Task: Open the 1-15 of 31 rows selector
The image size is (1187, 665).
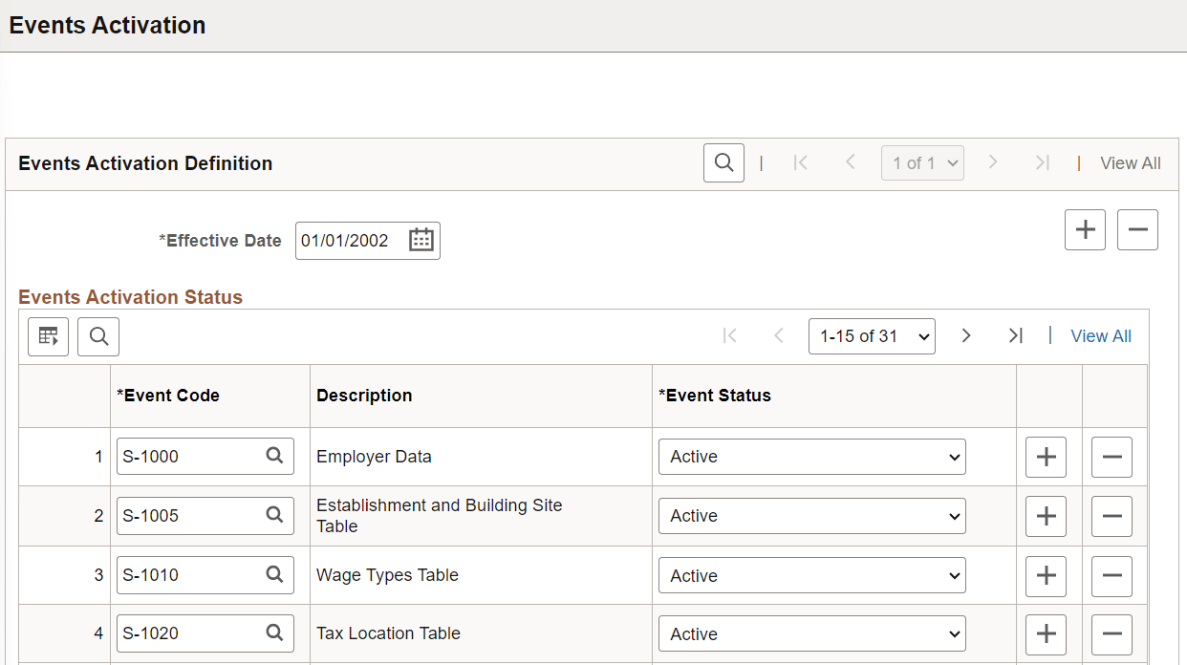Action: [x=872, y=335]
